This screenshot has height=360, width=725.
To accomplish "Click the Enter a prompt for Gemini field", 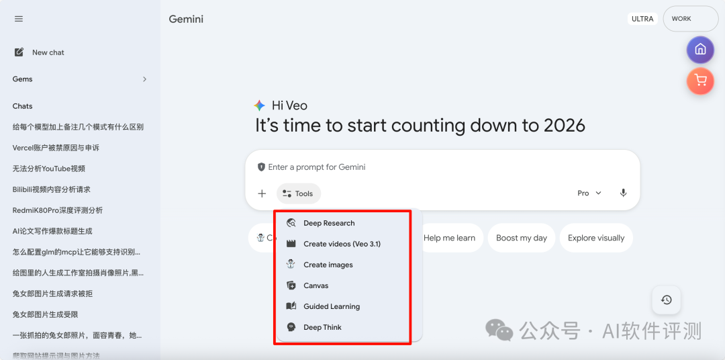I will click(x=317, y=167).
